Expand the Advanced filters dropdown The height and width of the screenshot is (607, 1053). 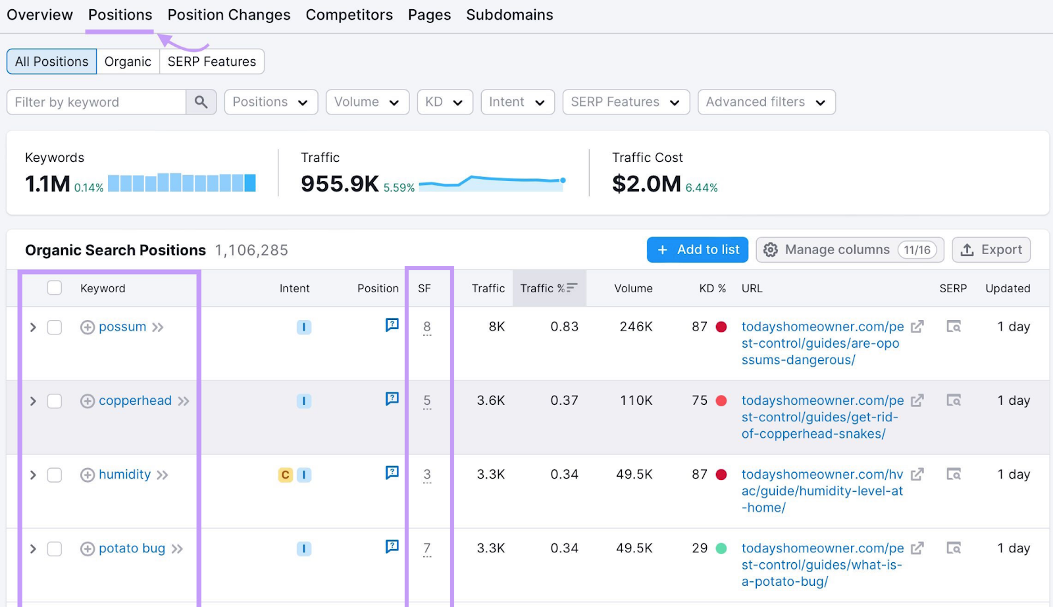pos(766,102)
